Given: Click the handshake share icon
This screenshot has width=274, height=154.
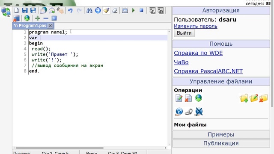Looking at the screenshot, I should coord(60,10).
